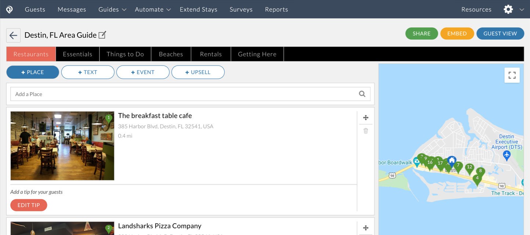The height and width of the screenshot is (235, 530).
Task: Switch to the Things to Do tab
Action: tap(125, 54)
